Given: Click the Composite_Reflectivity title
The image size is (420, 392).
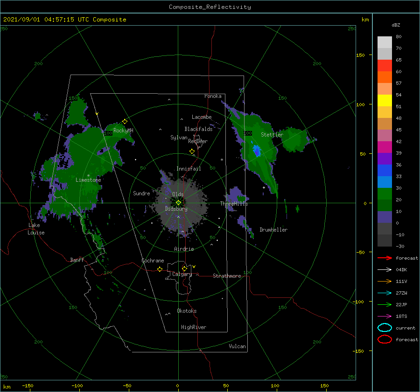Looking at the screenshot, I should tap(210, 7).
